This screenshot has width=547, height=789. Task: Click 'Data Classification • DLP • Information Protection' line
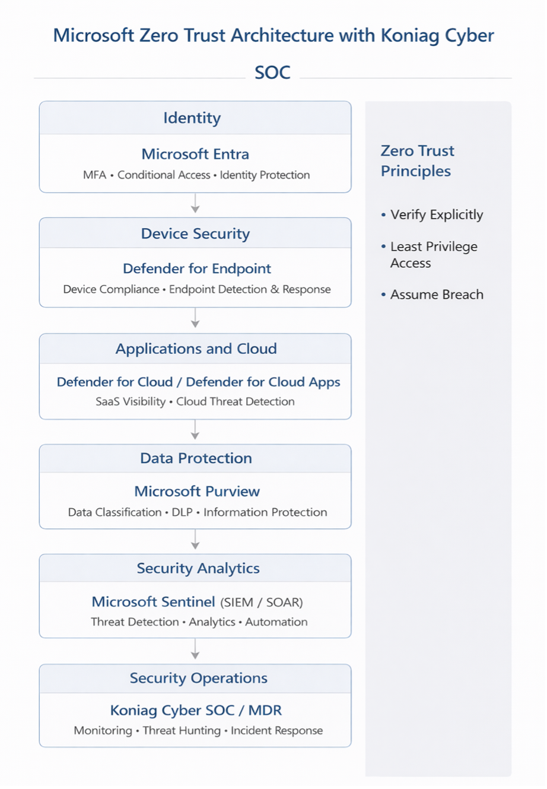[x=198, y=512]
